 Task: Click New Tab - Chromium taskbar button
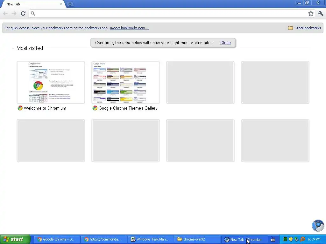244,240
